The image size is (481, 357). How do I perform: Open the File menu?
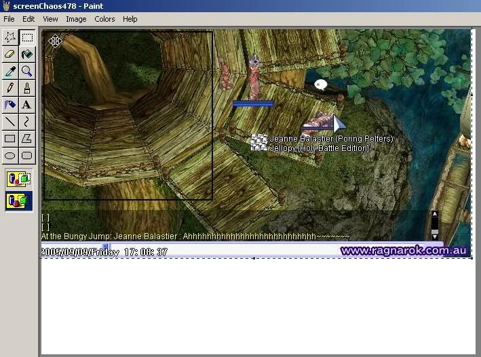pos(9,19)
